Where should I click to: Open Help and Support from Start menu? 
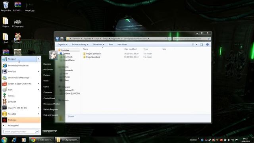[51, 115]
